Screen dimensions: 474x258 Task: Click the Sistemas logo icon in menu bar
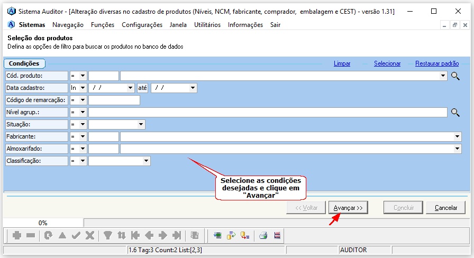point(11,24)
